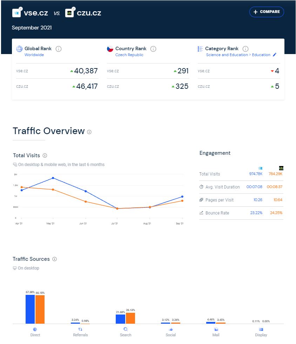This screenshot has height=344, width=296.
Task: Click czu.cz category rank 5
Action: coord(277,86)
